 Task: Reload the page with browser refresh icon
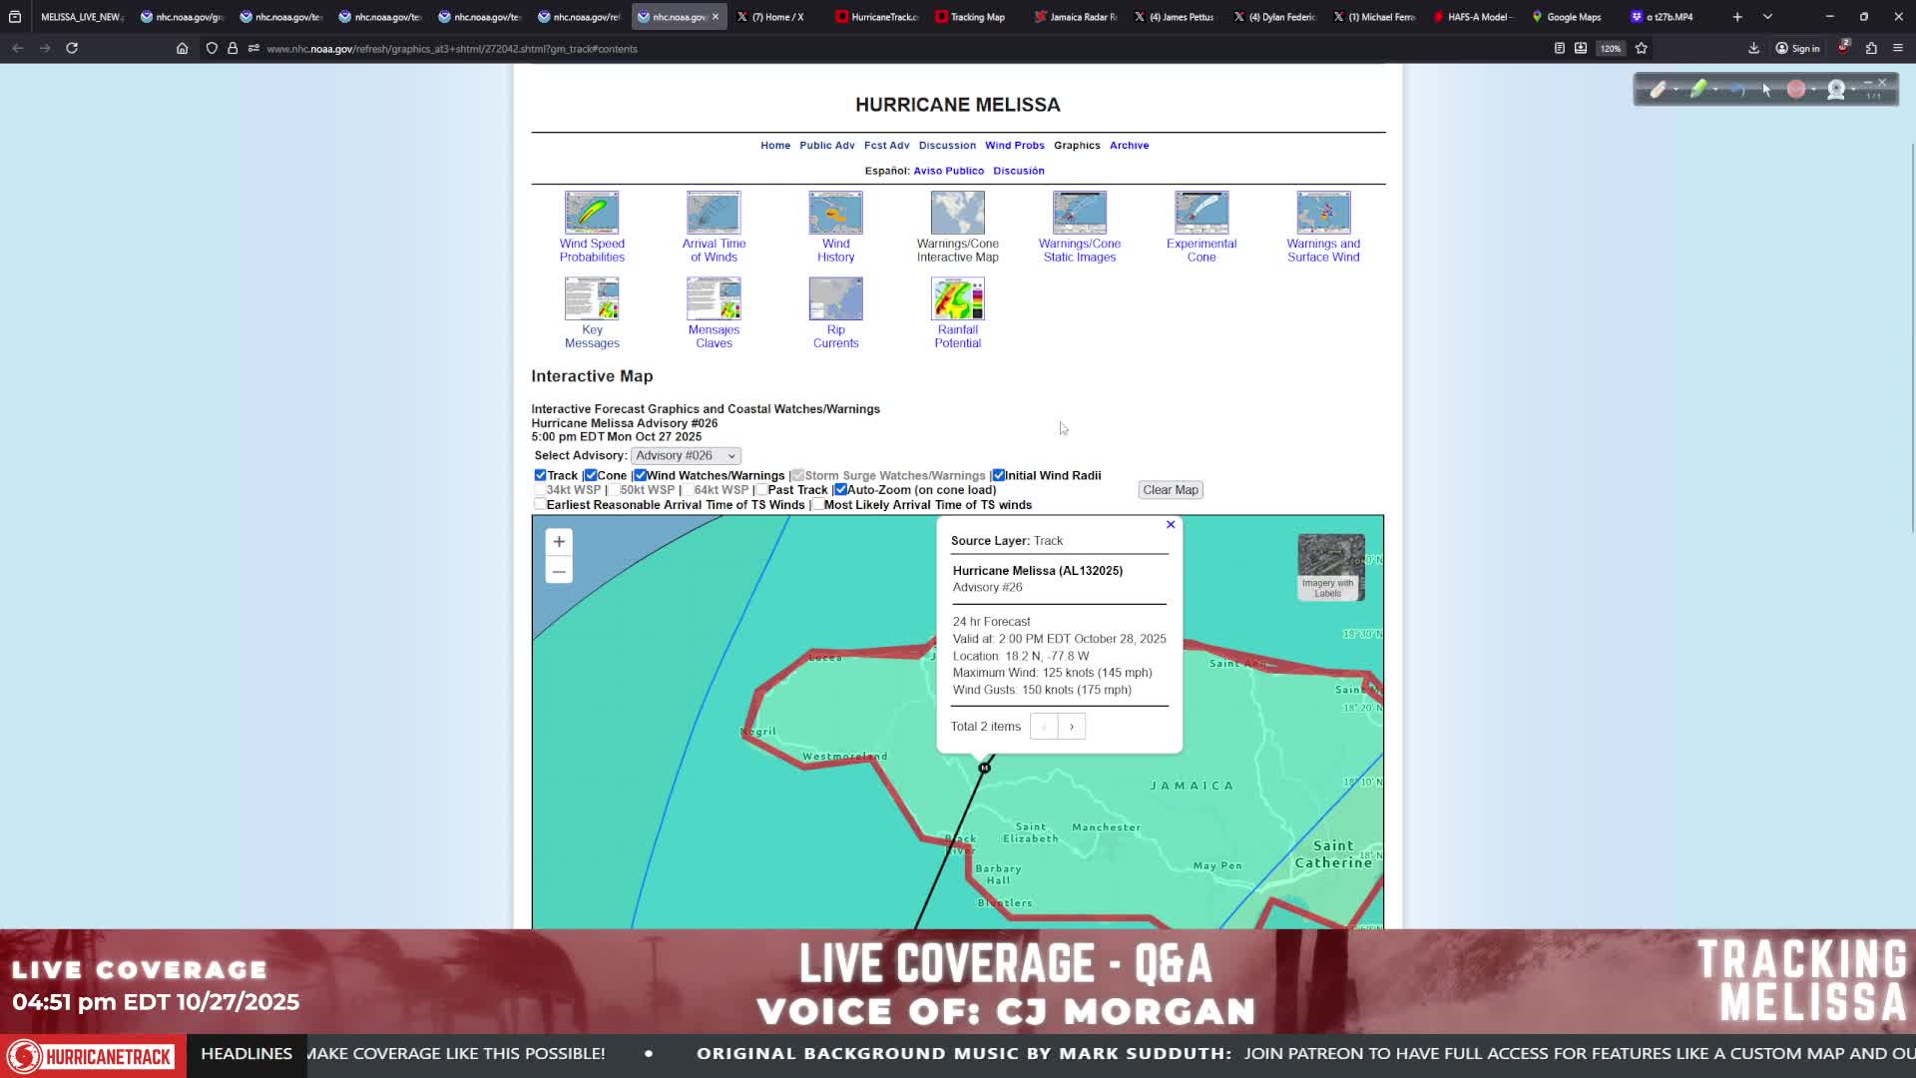pyautogui.click(x=72, y=48)
